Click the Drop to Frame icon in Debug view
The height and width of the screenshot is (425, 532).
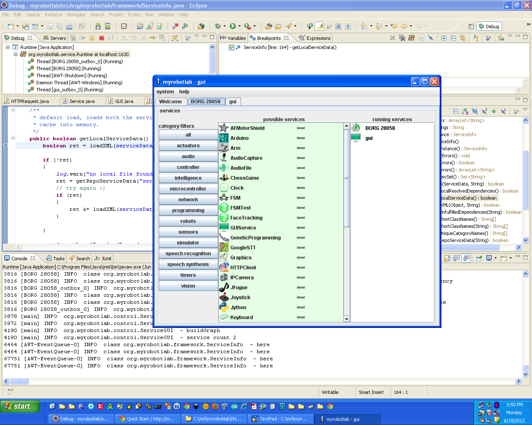click(162, 38)
